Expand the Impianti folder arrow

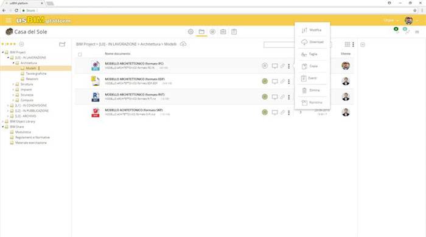[13, 89]
